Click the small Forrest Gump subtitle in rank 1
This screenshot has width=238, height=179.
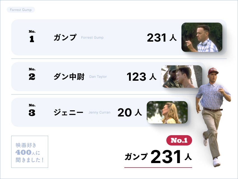point(92,38)
